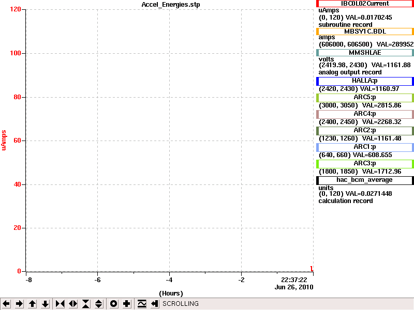Click the outward-pointing vertical triangles zoom icon
This screenshot has width=414, height=310.
pos(99,304)
